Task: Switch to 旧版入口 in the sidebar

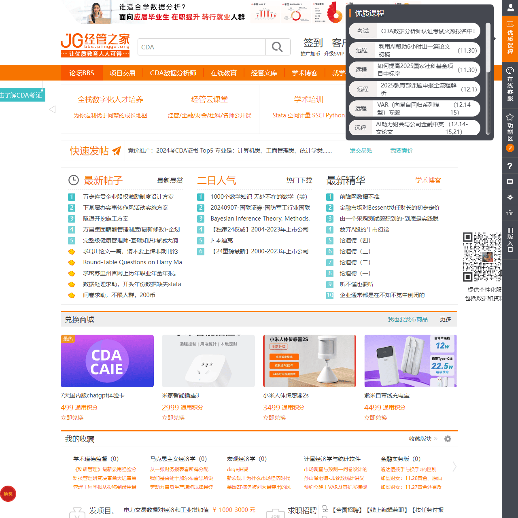Action: (510, 240)
